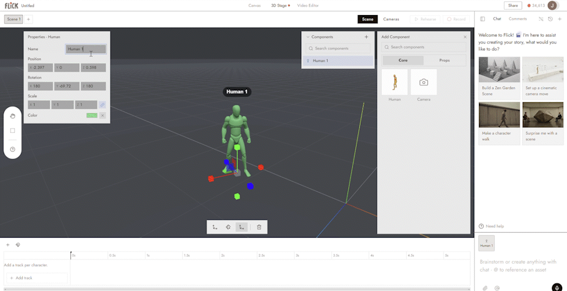Viewport: 567px width, 291px height.
Task: Open the Video Editor tab
Action: 308,5
